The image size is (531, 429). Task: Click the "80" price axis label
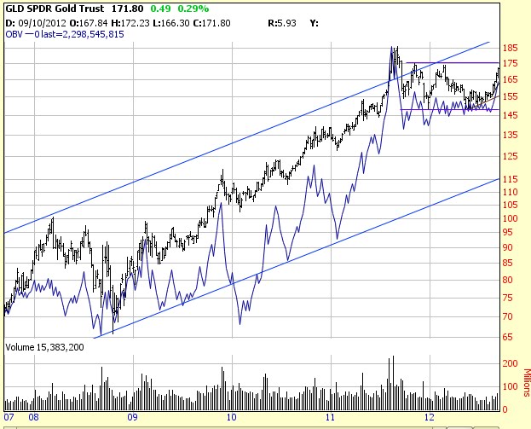(x=507, y=280)
